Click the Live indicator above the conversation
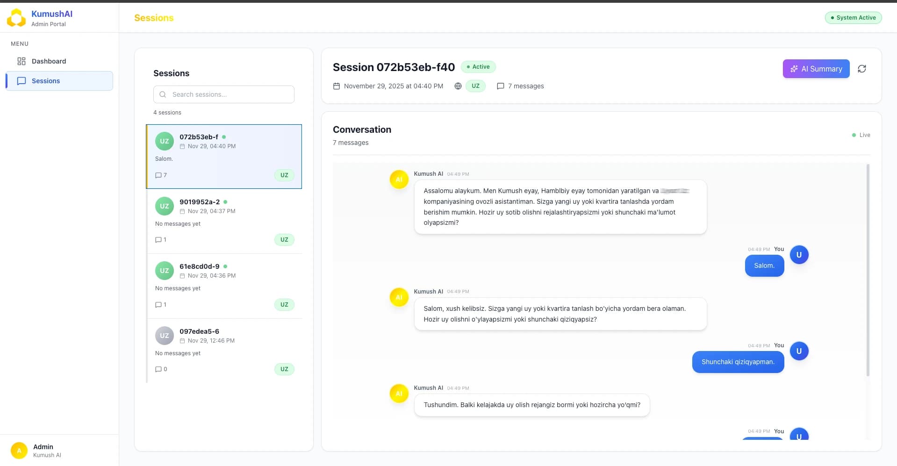The width and height of the screenshot is (897, 466). point(861,135)
